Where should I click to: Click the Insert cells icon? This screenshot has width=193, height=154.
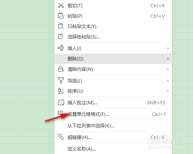click(x=61, y=48)
